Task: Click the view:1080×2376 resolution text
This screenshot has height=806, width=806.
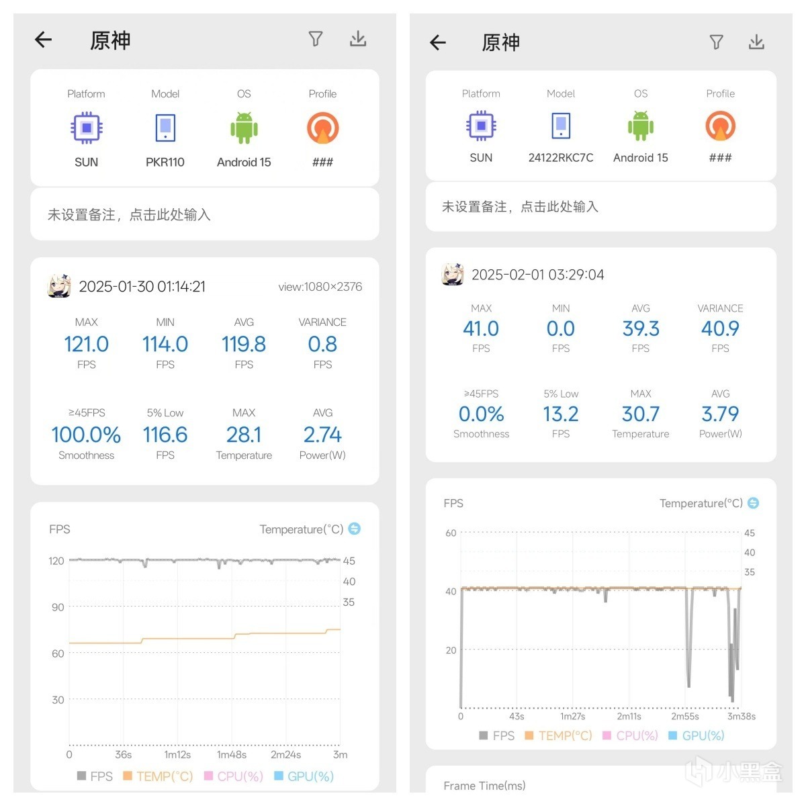Action: [x=320, y=287]
